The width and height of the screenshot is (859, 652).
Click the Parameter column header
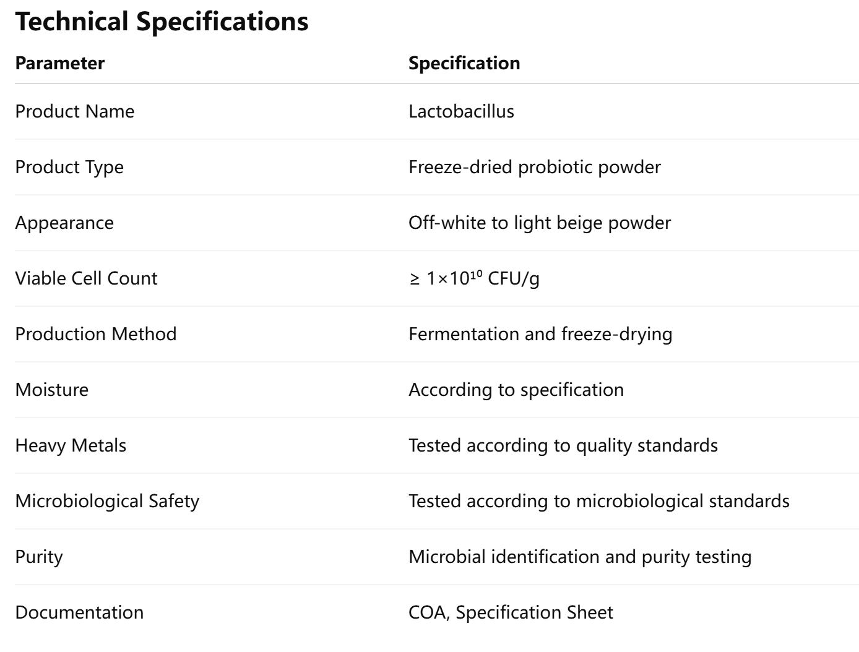click(x=60, y=63)
